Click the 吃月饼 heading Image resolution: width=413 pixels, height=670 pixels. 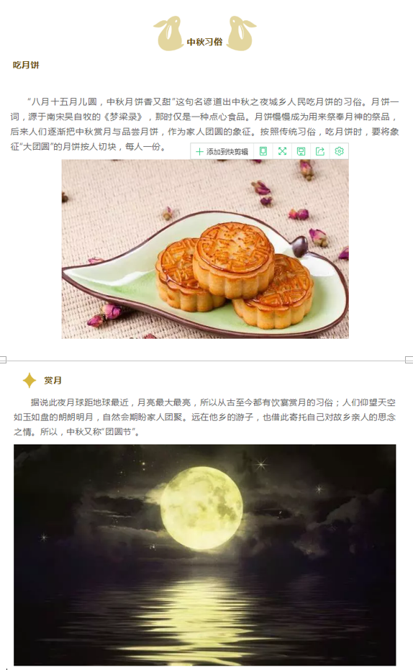pos(26,65)
